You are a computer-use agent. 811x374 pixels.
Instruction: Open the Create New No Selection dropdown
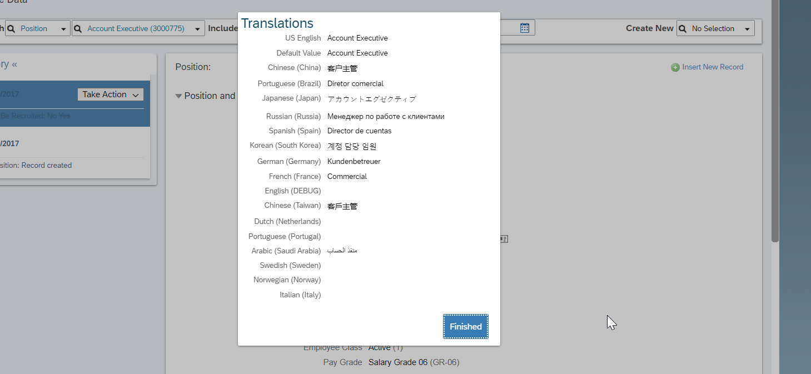click(x=716, y=28)
